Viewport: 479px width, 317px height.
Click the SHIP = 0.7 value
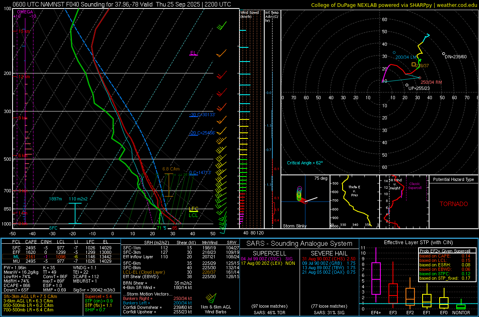tap(95, 310)
